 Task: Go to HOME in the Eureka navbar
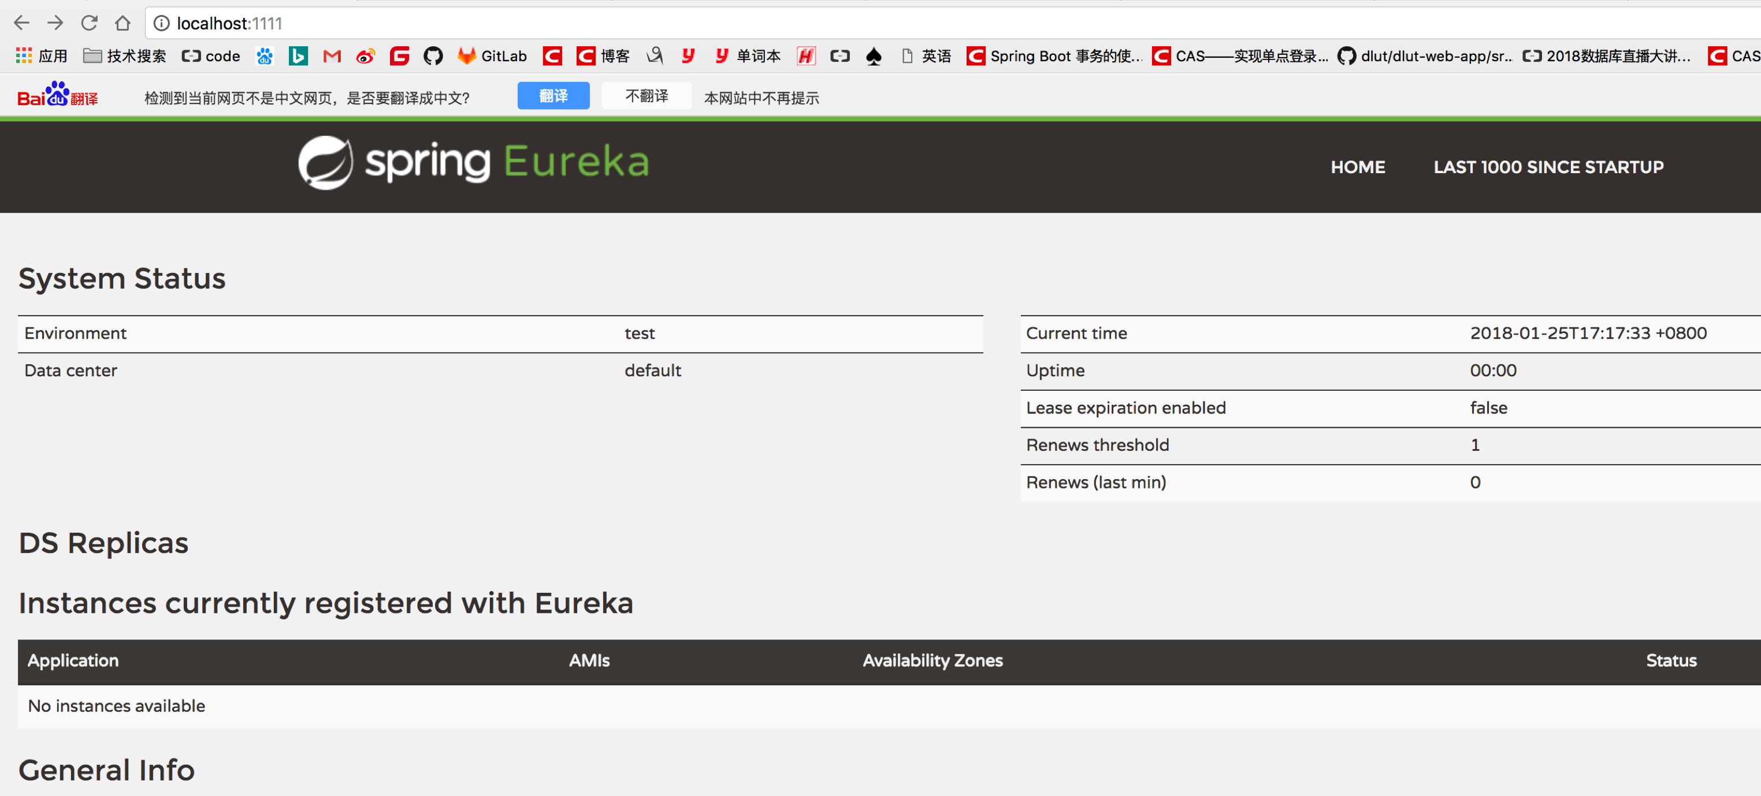coord(1357,167)
